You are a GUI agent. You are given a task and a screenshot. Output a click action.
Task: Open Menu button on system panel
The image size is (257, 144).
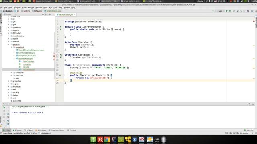(4, 1)
